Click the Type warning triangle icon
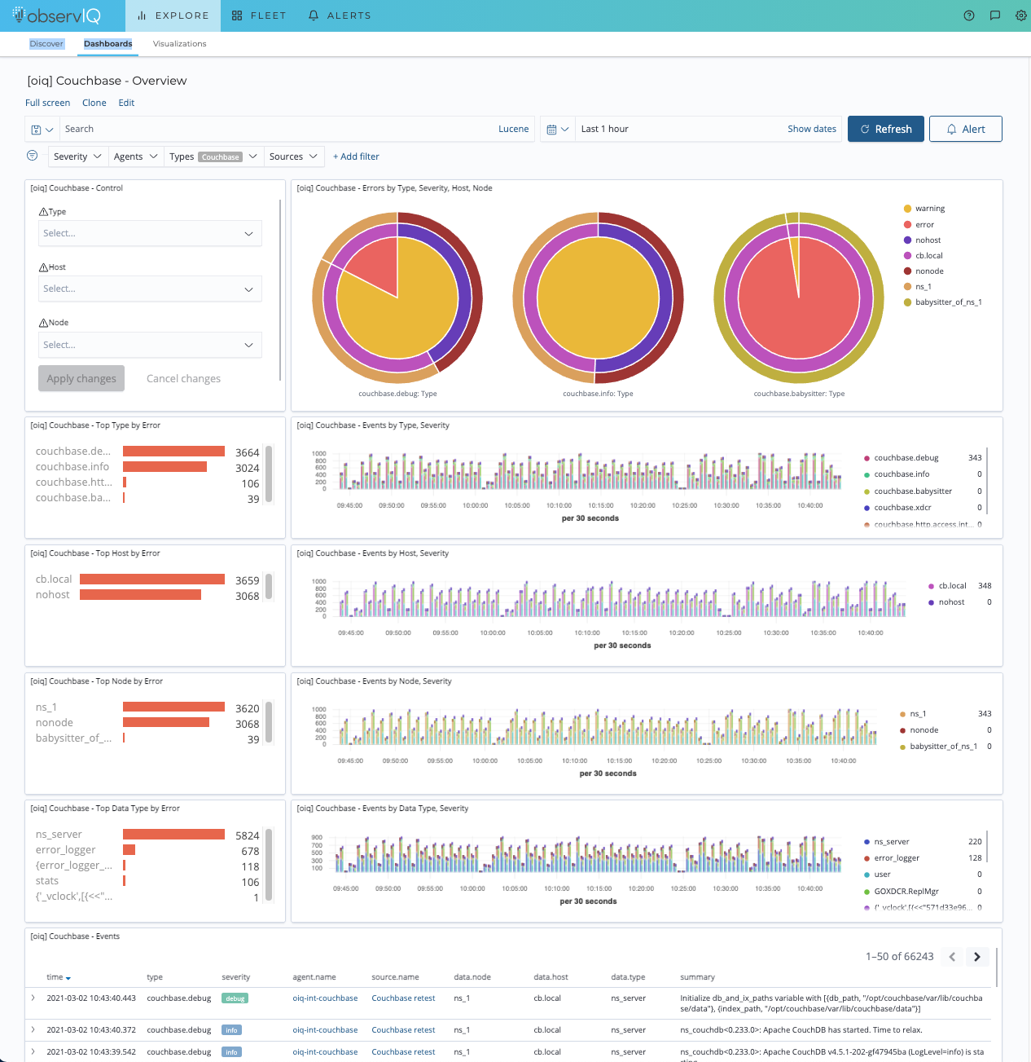Screen dimensions: 1031x1062 click(x=43, y=212)
